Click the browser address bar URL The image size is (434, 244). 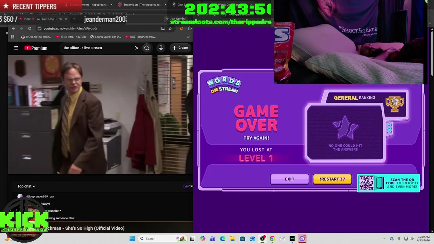click(x=70, y=28)
